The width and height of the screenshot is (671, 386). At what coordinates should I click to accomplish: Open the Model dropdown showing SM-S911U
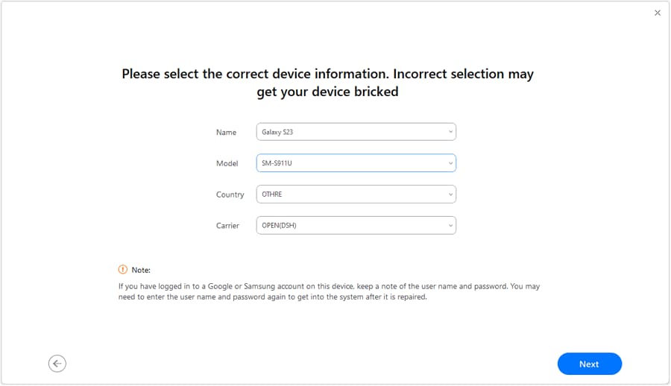[356, 163]
